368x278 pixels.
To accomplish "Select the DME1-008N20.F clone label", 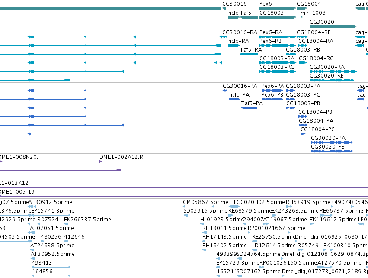I will [20, 157].
